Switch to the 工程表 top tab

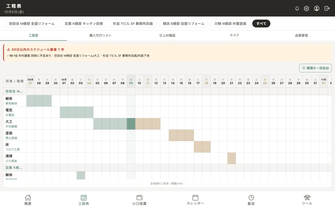pos(33,35)
